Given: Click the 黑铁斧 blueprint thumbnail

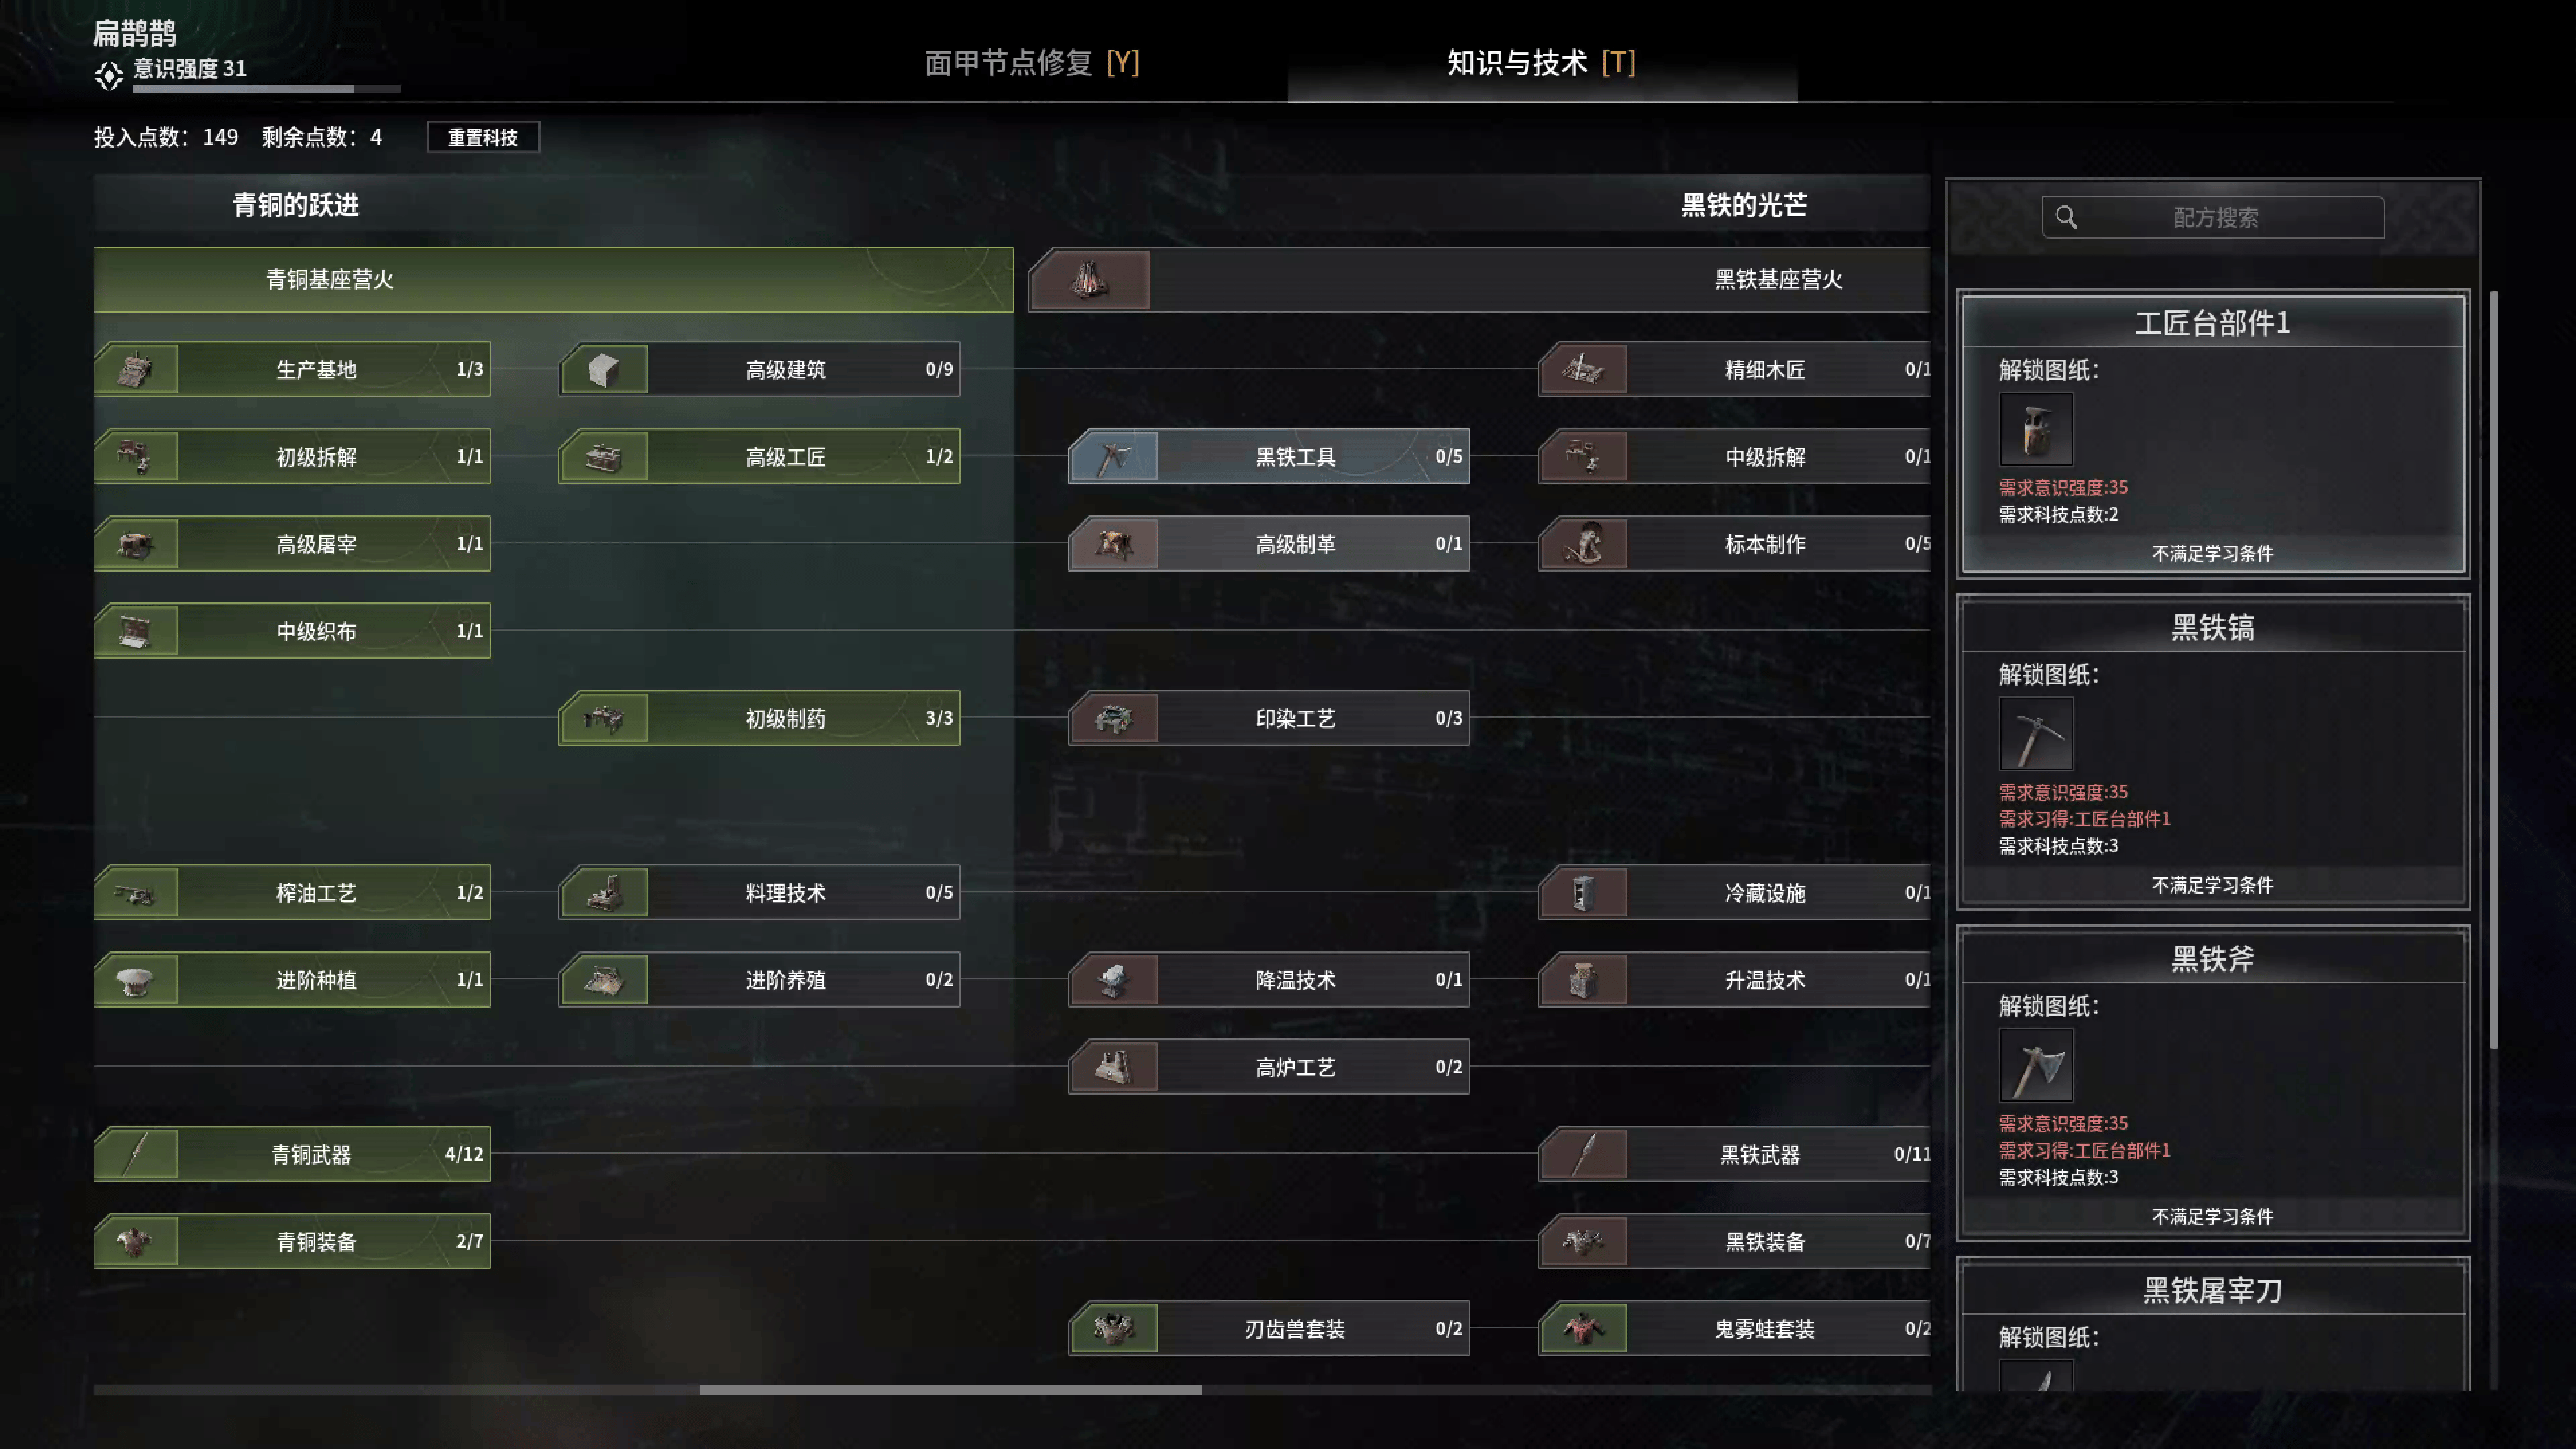Looking at the screenshot, I should tap(2036, 1065).
